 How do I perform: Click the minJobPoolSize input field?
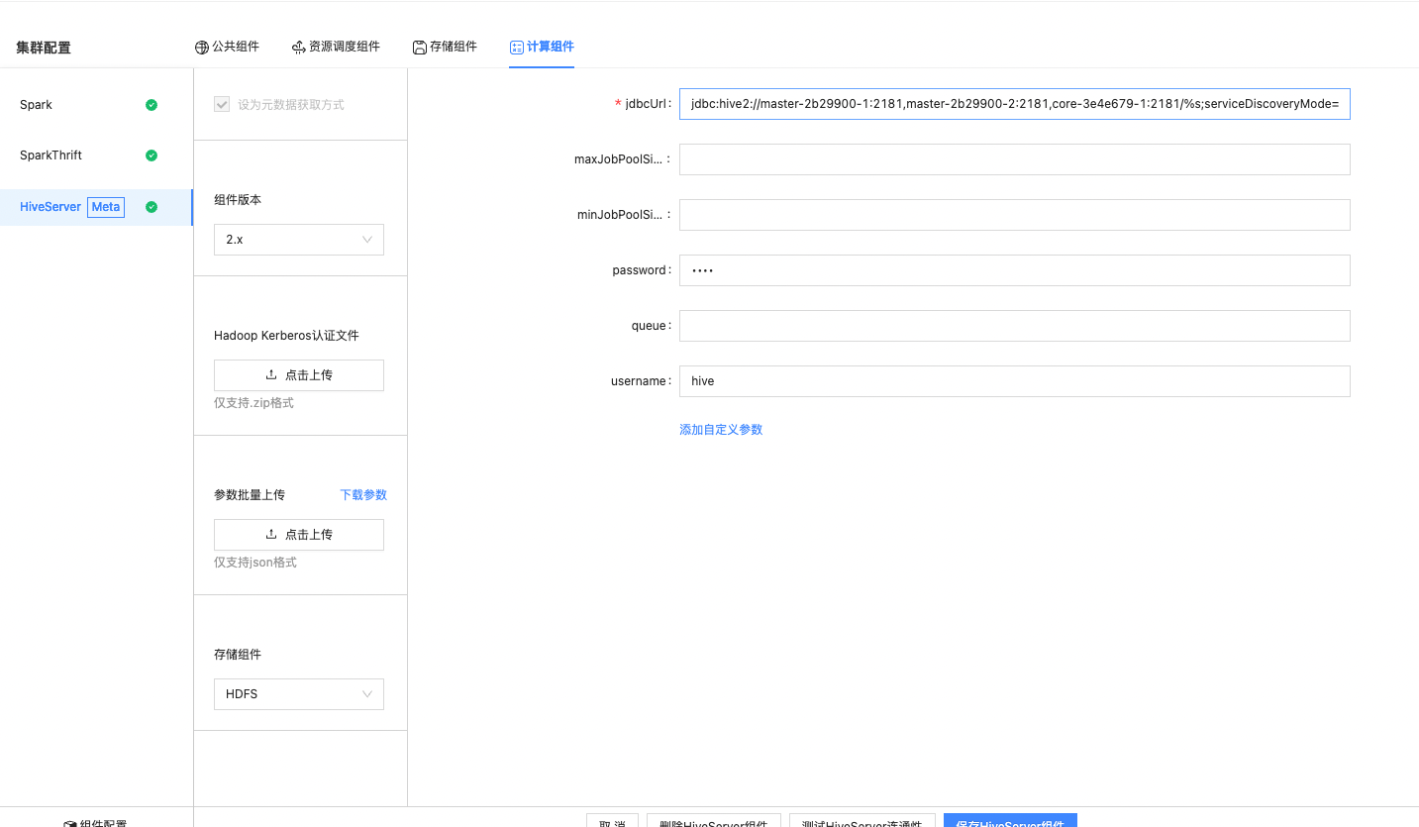1015,215
